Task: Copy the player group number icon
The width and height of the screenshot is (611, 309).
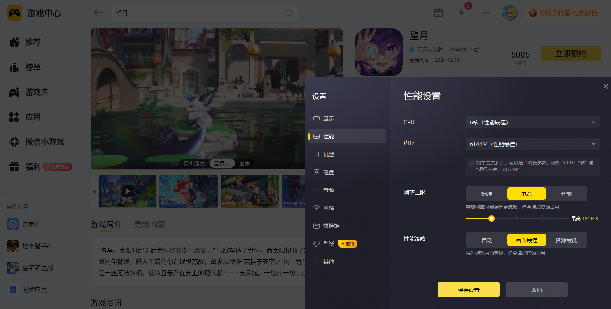Action: (477, 49)
